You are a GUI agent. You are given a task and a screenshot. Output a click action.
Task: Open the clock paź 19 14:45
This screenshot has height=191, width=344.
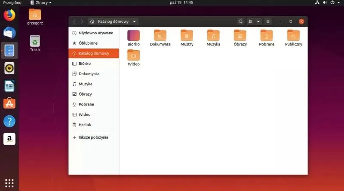pos(181,3)
